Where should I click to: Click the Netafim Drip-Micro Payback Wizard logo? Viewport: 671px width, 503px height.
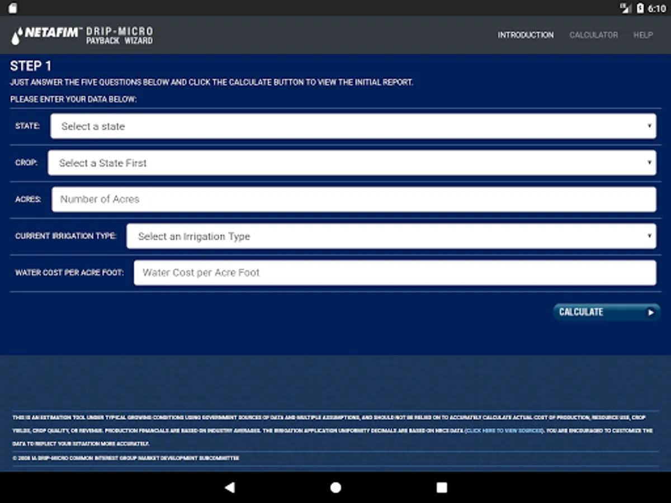pyautogui.click(x=82, y=35)
